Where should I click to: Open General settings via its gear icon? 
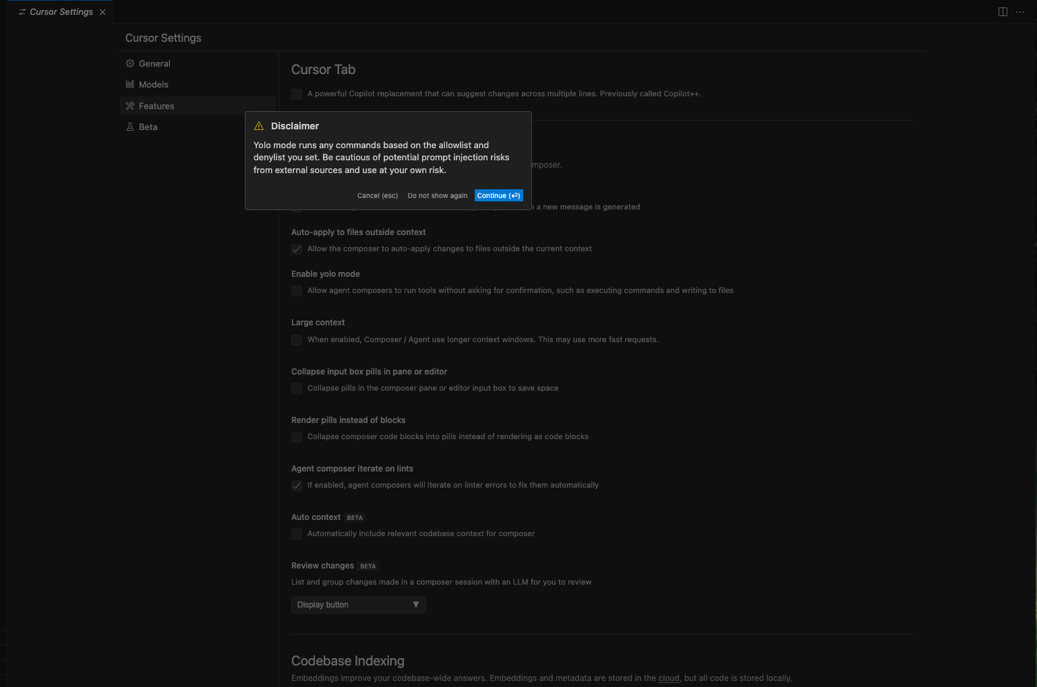(130, 63)
